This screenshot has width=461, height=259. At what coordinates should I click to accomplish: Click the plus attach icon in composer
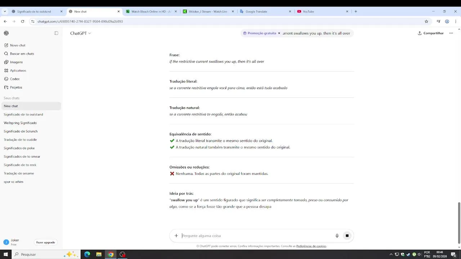click(176, 236)
